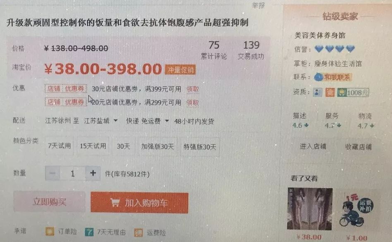Viewport: 392px width, 242px height.
Task: Open the ¥38.00 recommended product thumbnail
Action: [310, 209]
